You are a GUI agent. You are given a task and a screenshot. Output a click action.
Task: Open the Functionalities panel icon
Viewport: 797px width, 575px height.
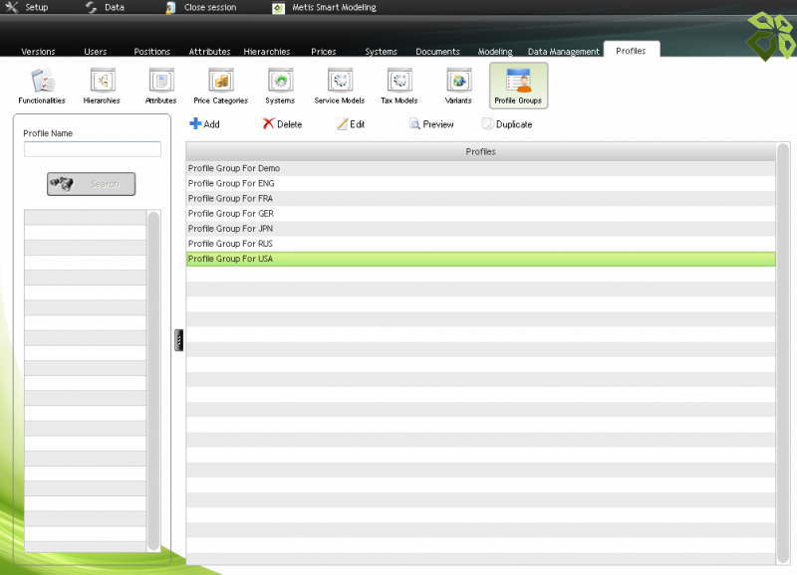tap(41, 85)
